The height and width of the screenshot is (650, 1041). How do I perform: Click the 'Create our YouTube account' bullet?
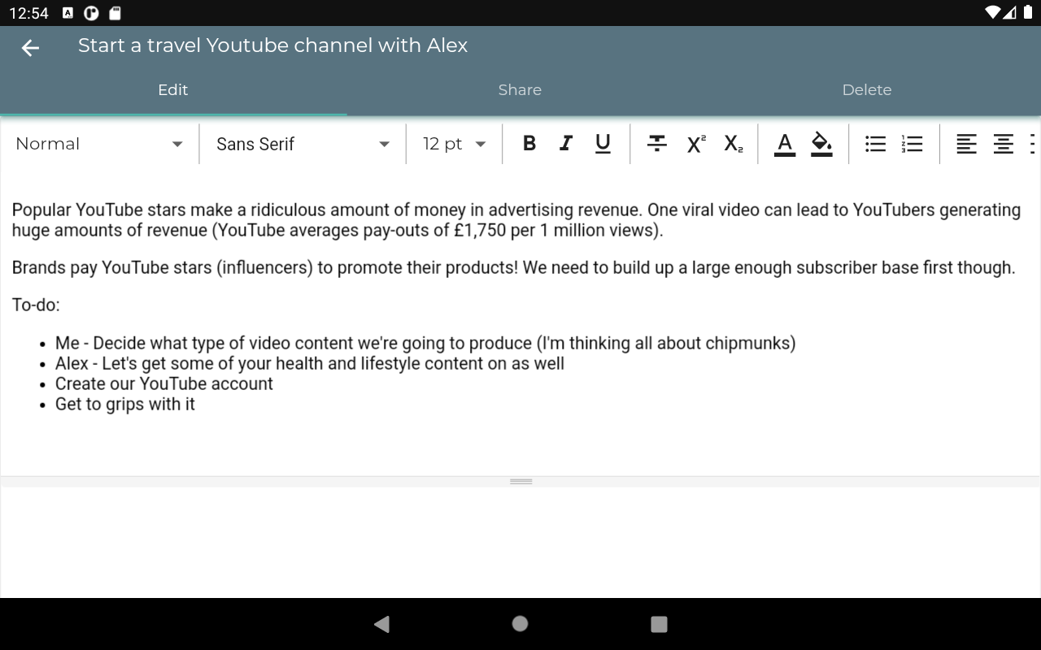pyautogui.click(x=164, y=383)
